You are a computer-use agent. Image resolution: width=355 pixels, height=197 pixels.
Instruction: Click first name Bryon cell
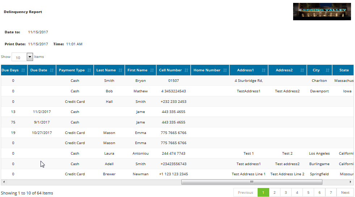141,81
